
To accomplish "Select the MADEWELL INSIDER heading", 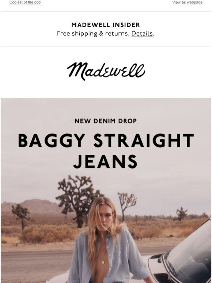I will click(x=106, y=25).
